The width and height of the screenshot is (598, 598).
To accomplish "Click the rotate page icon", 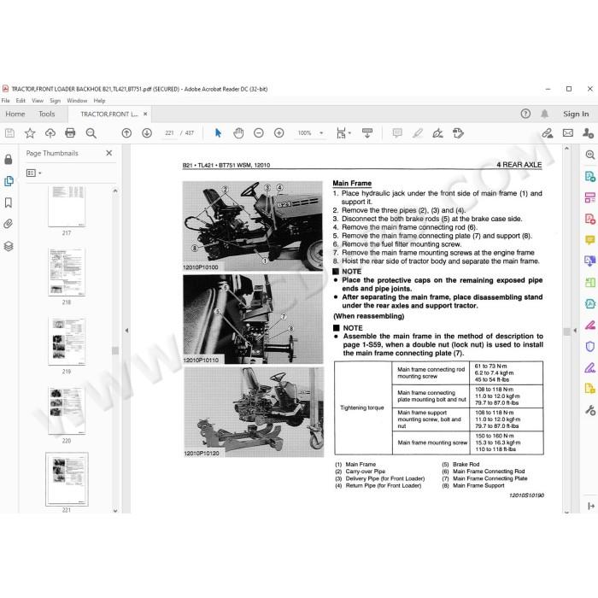I will tap(458, 133).
